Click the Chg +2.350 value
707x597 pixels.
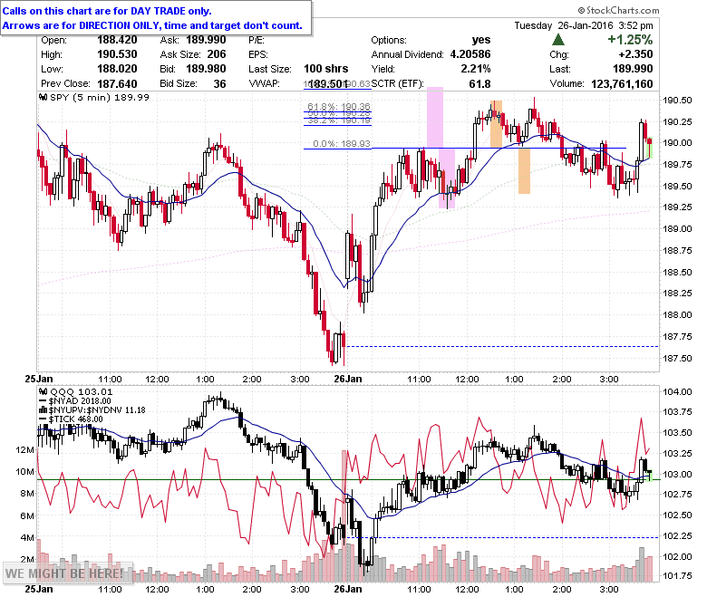tap(635, 54)
